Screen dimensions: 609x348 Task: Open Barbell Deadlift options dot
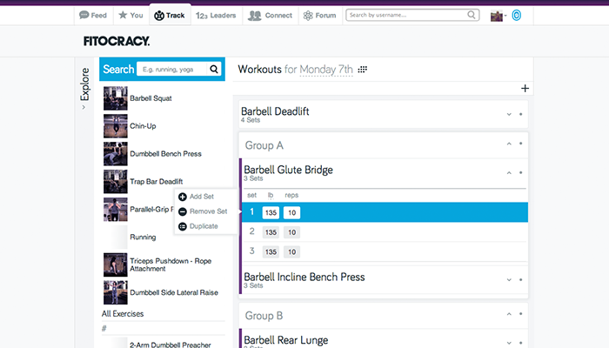[521, 114]
